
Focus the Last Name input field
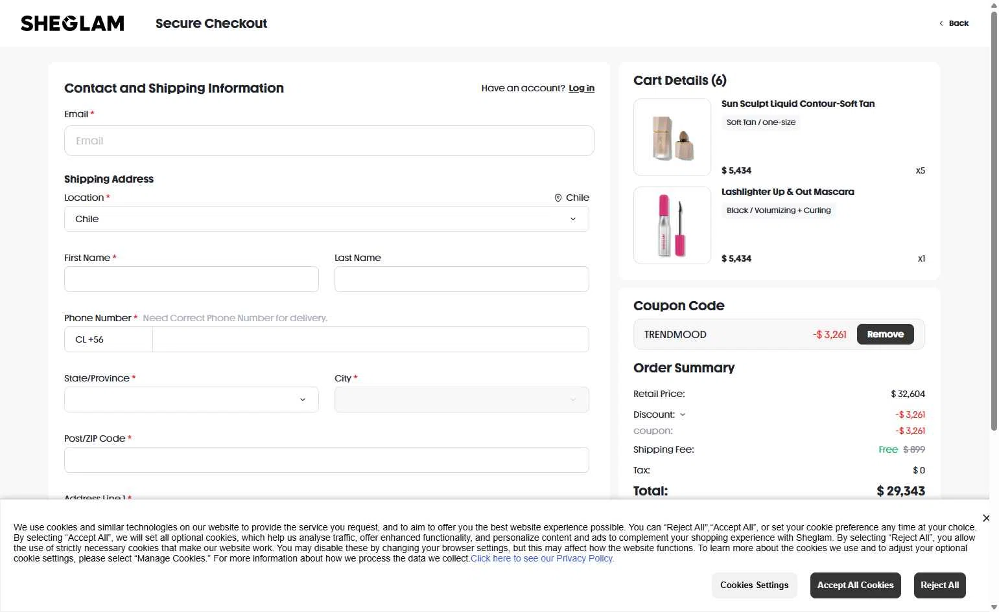coord(462,279)
